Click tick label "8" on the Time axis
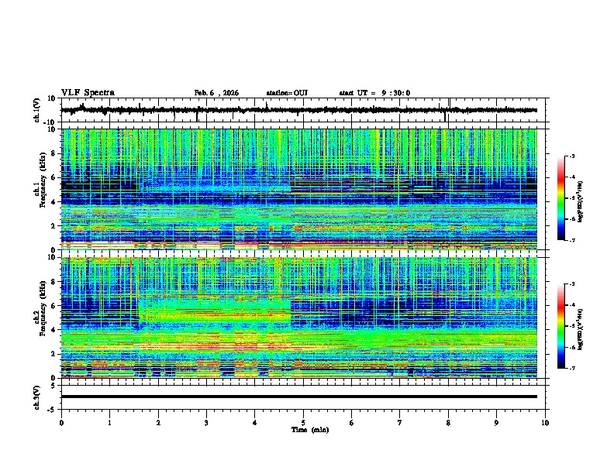 point(448,423)
